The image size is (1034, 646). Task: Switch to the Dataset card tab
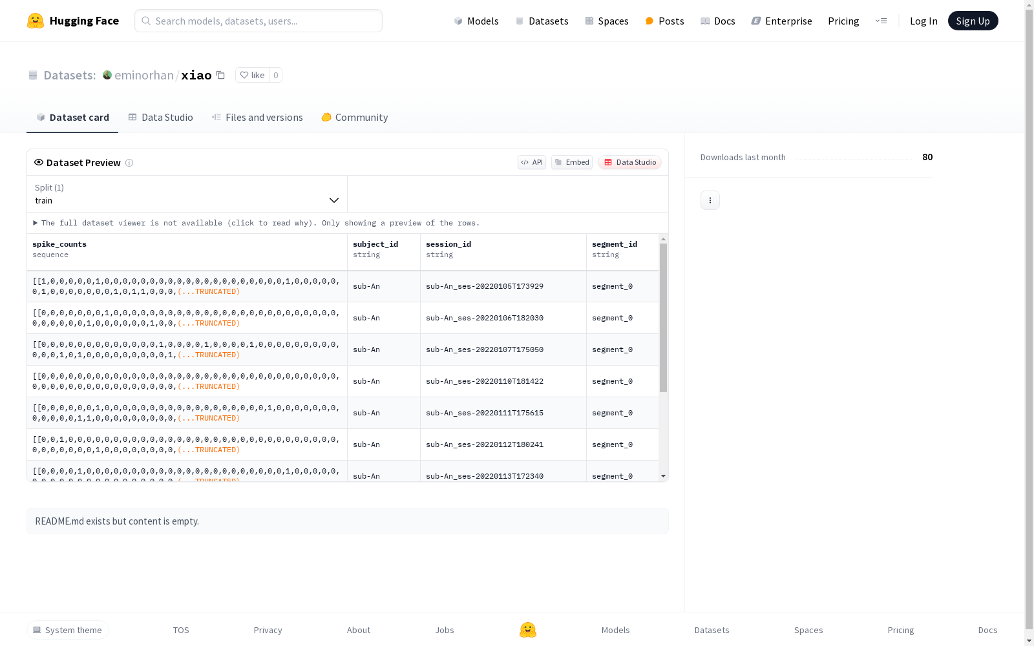(72, 117)
